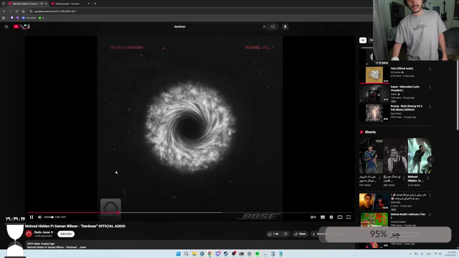Open the YouTube hamburger guide menu
Viewport: 459px width, 258px height.
tap(6, 27)
